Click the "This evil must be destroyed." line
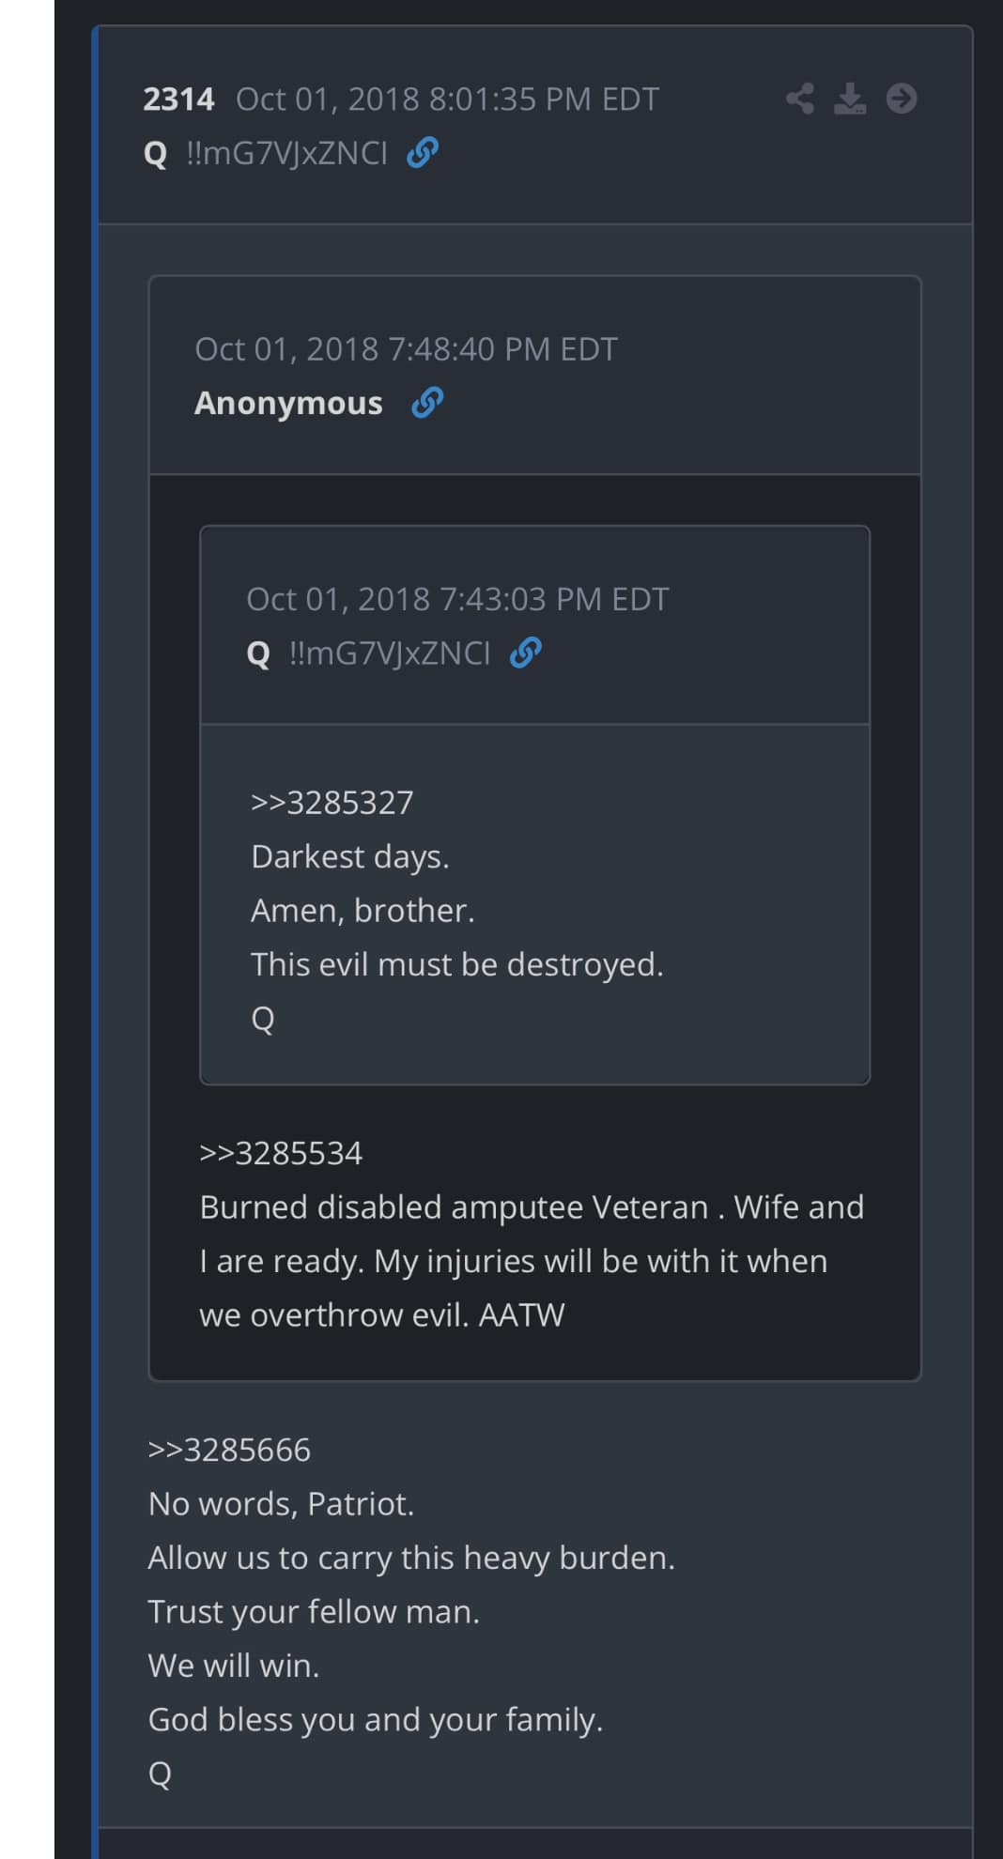The image size is (1003, 1859). [456, 964]
